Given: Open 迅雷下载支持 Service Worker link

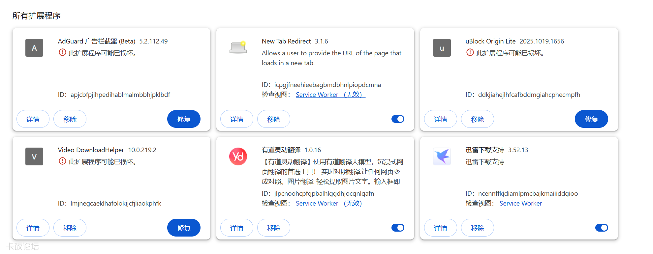Looking at the screenshot, I should (x=520, y=203).
